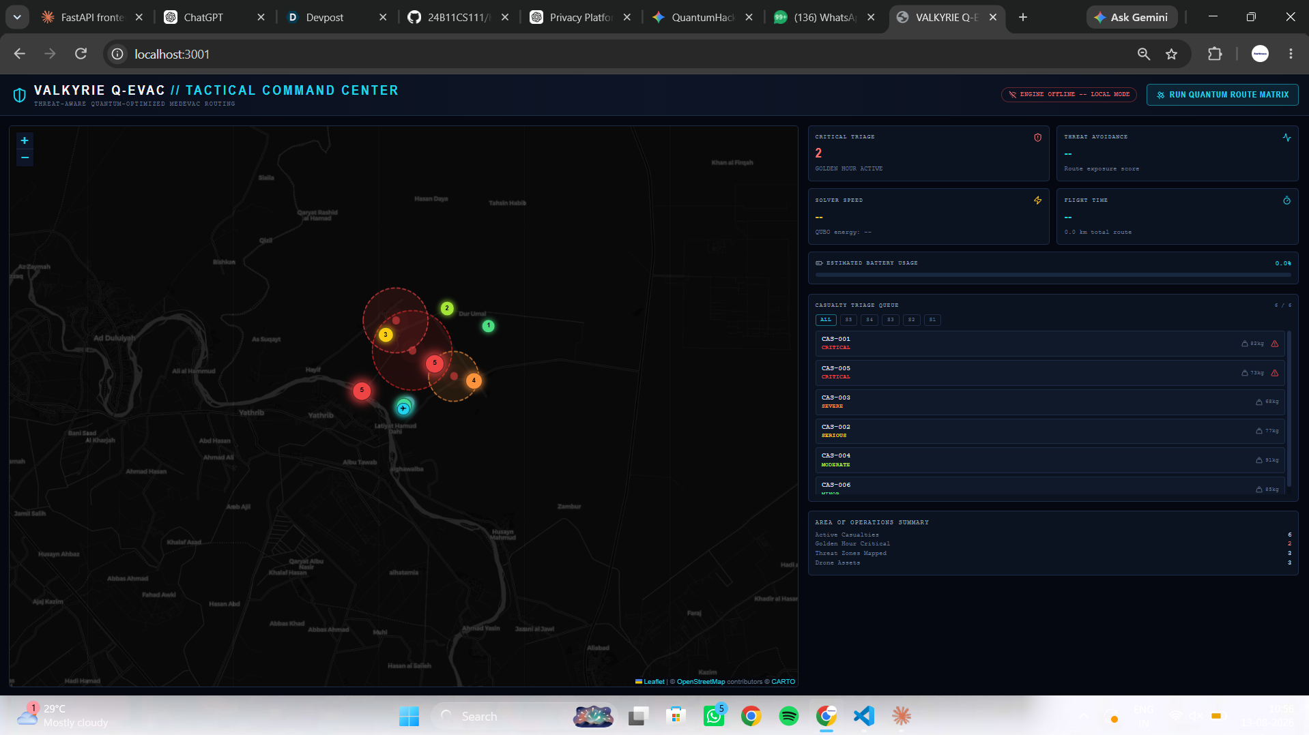
Task: Click the weight icon next to 77kg
Action: click(x=1259, y=431)
